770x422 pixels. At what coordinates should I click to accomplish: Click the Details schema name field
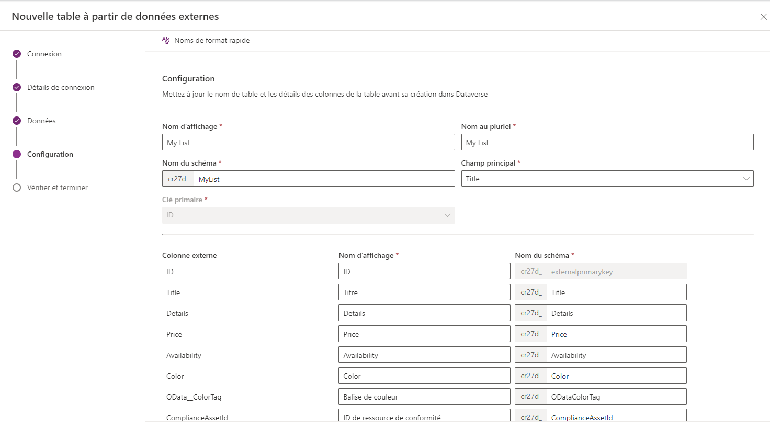(616, 313)
